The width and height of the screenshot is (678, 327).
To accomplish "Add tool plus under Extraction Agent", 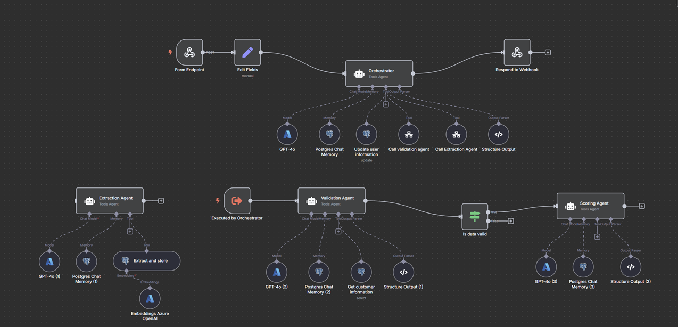I will point(130,232).
